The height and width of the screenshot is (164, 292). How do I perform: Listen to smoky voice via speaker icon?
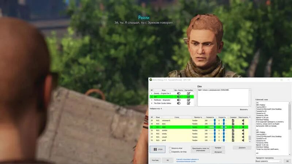click(243, 134)
